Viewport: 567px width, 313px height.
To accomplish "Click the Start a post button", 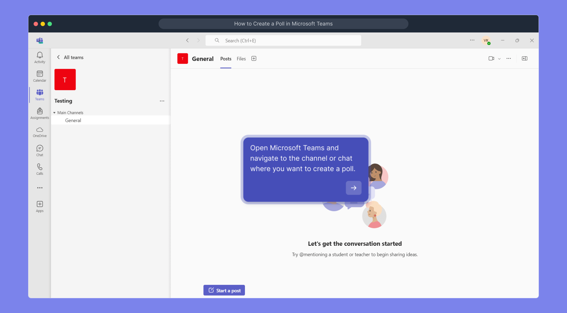I will click(x=224, y=290).
